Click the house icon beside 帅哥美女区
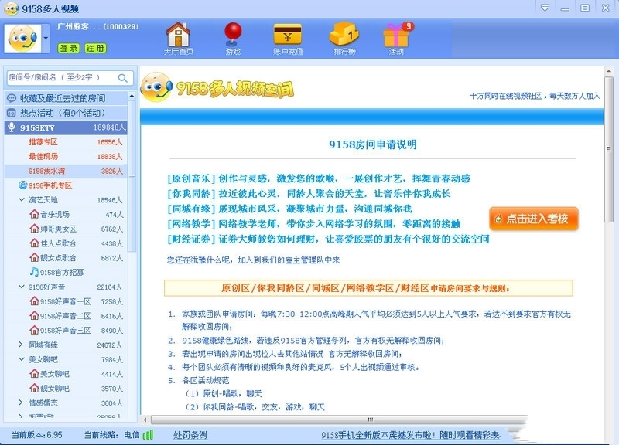 [34, 229]
